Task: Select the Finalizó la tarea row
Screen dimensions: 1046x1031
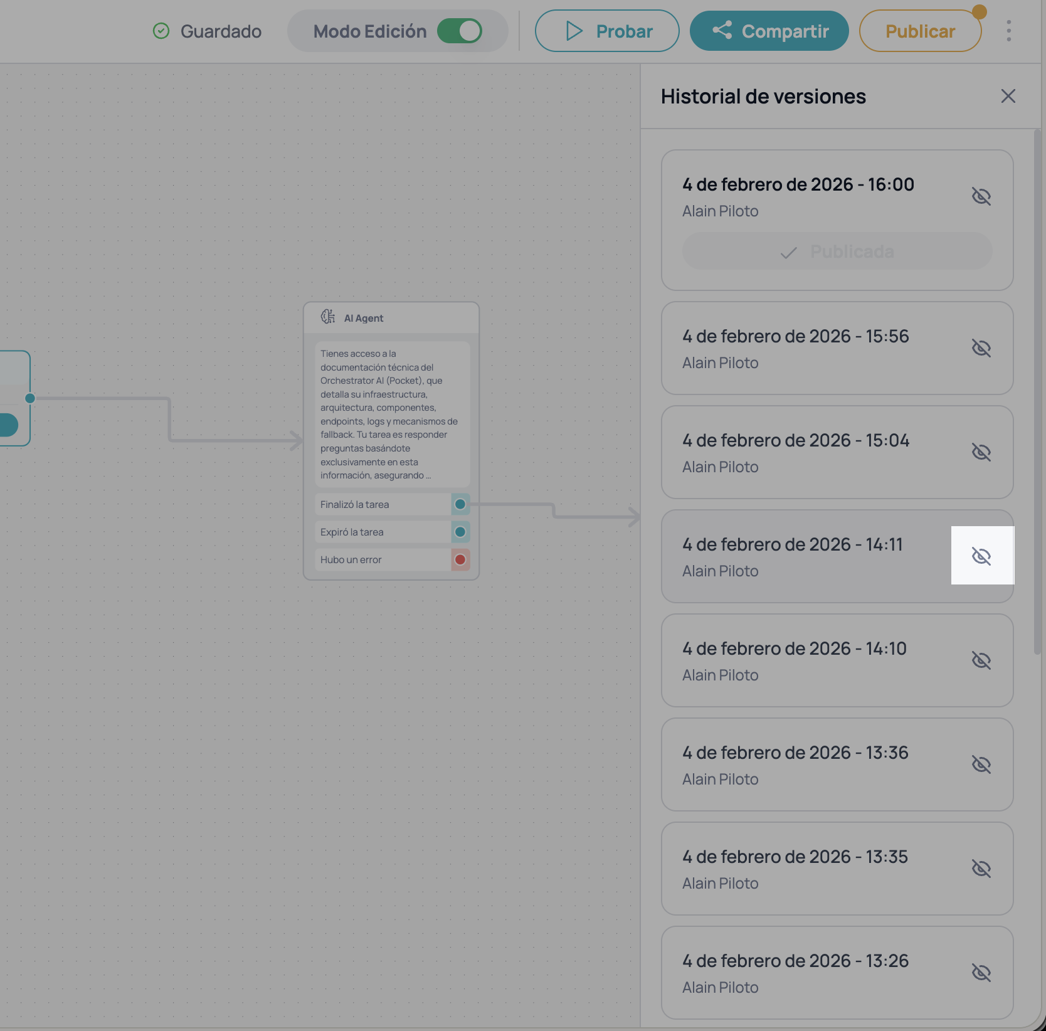Action: 393,504
